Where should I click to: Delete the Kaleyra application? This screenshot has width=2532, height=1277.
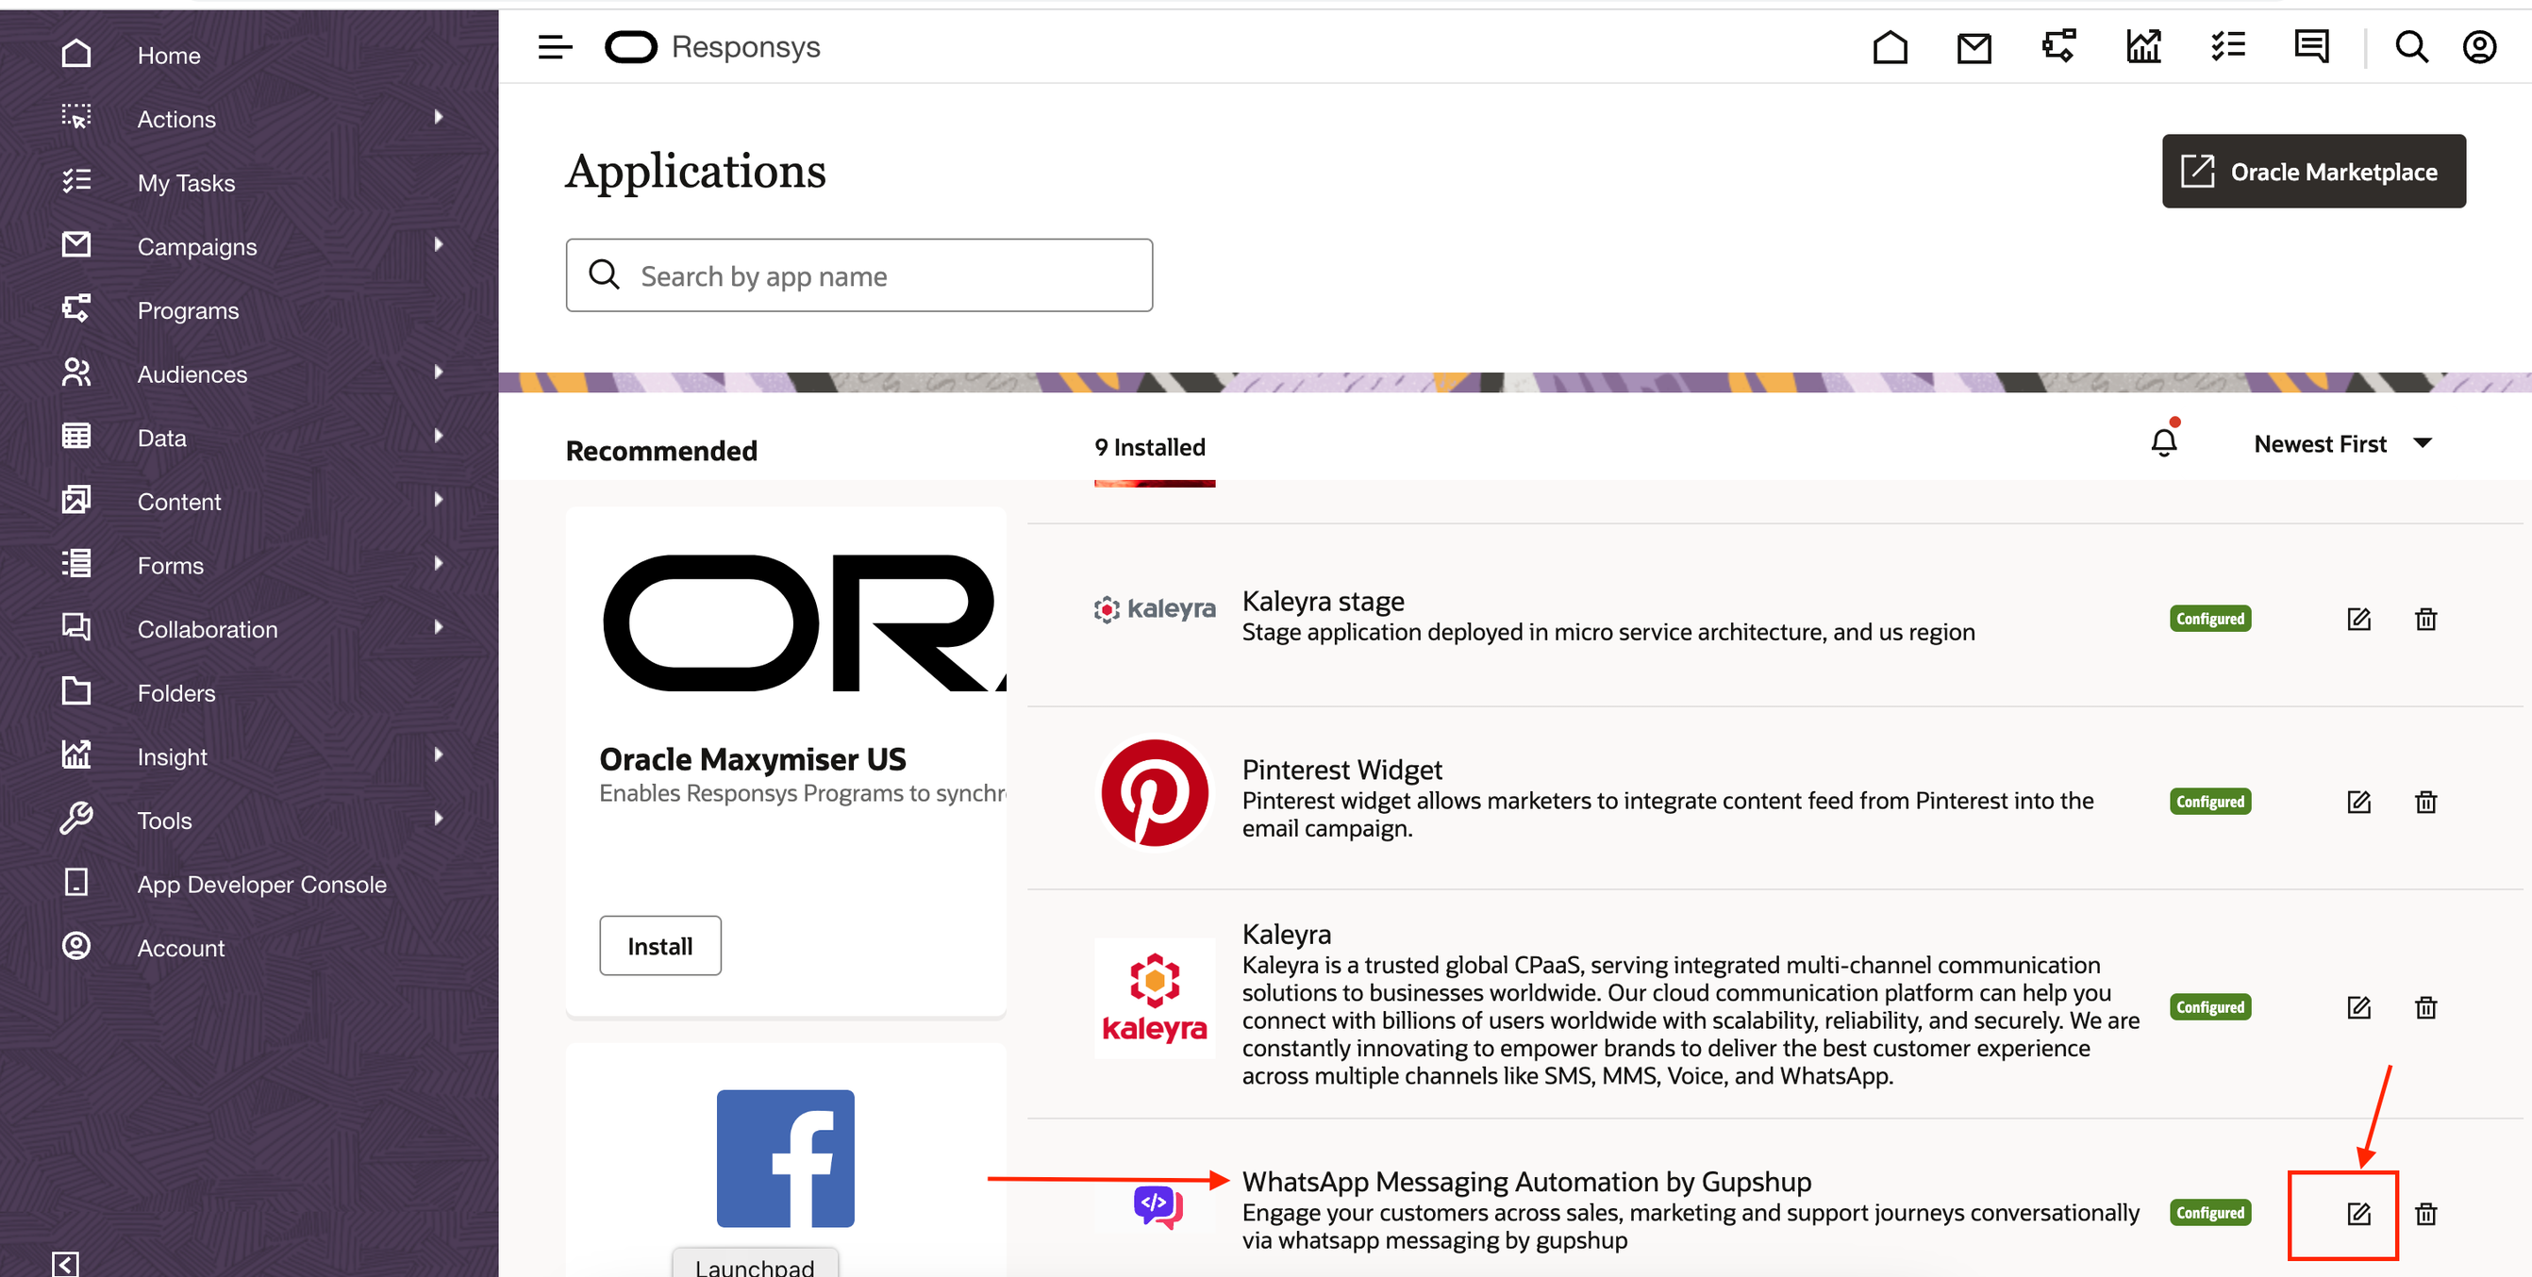pos(2424,1007)
